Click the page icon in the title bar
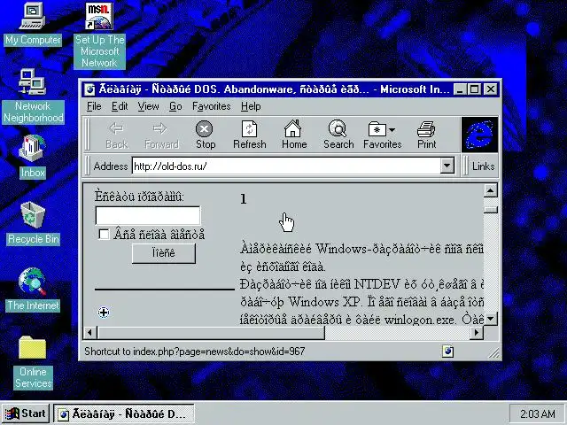The width and height of the screenshot is (567, 425). point(89,89)
